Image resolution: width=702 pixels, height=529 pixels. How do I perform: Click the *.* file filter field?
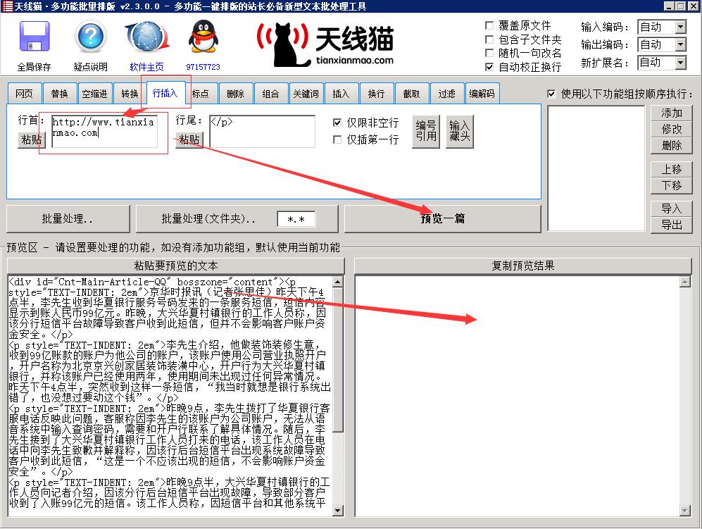(296, 219)
